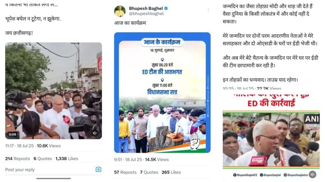Show the 265 Likes list

click(x=171, y=172)
